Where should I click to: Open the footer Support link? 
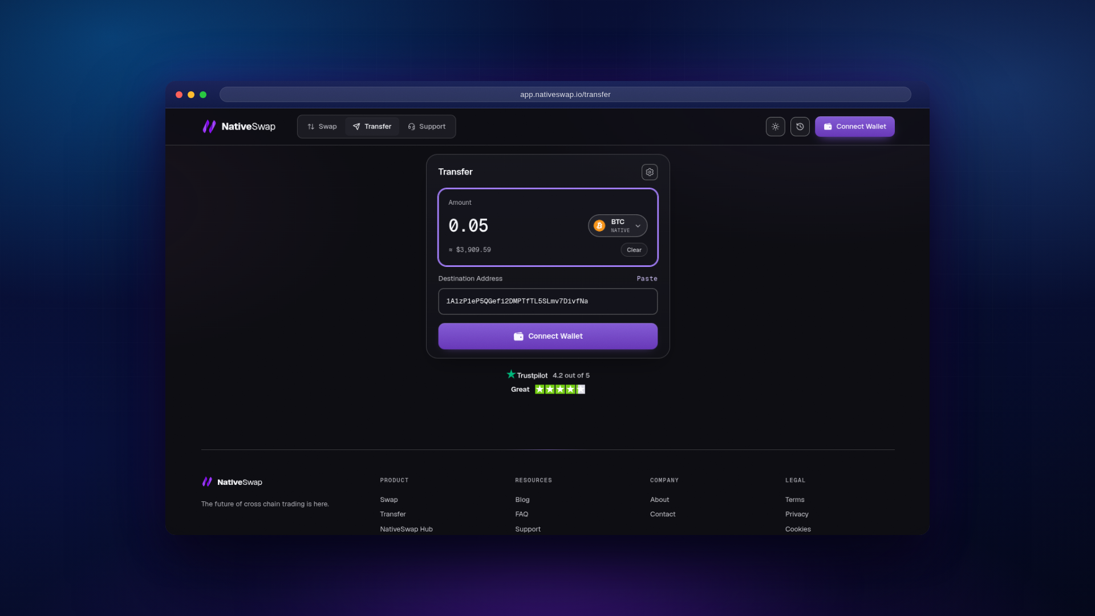tap(528, 529)
